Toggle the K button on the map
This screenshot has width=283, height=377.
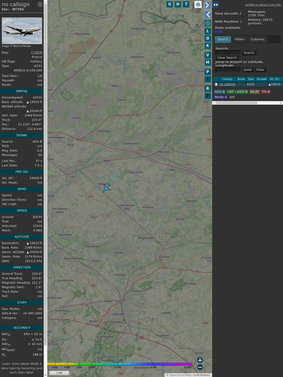(x=207, y=46)
